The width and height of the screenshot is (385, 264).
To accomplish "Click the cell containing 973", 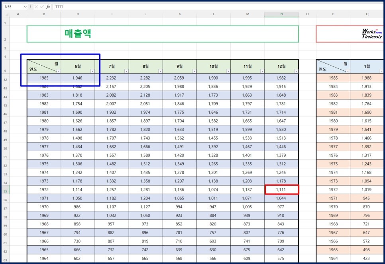I will (145, 224).
